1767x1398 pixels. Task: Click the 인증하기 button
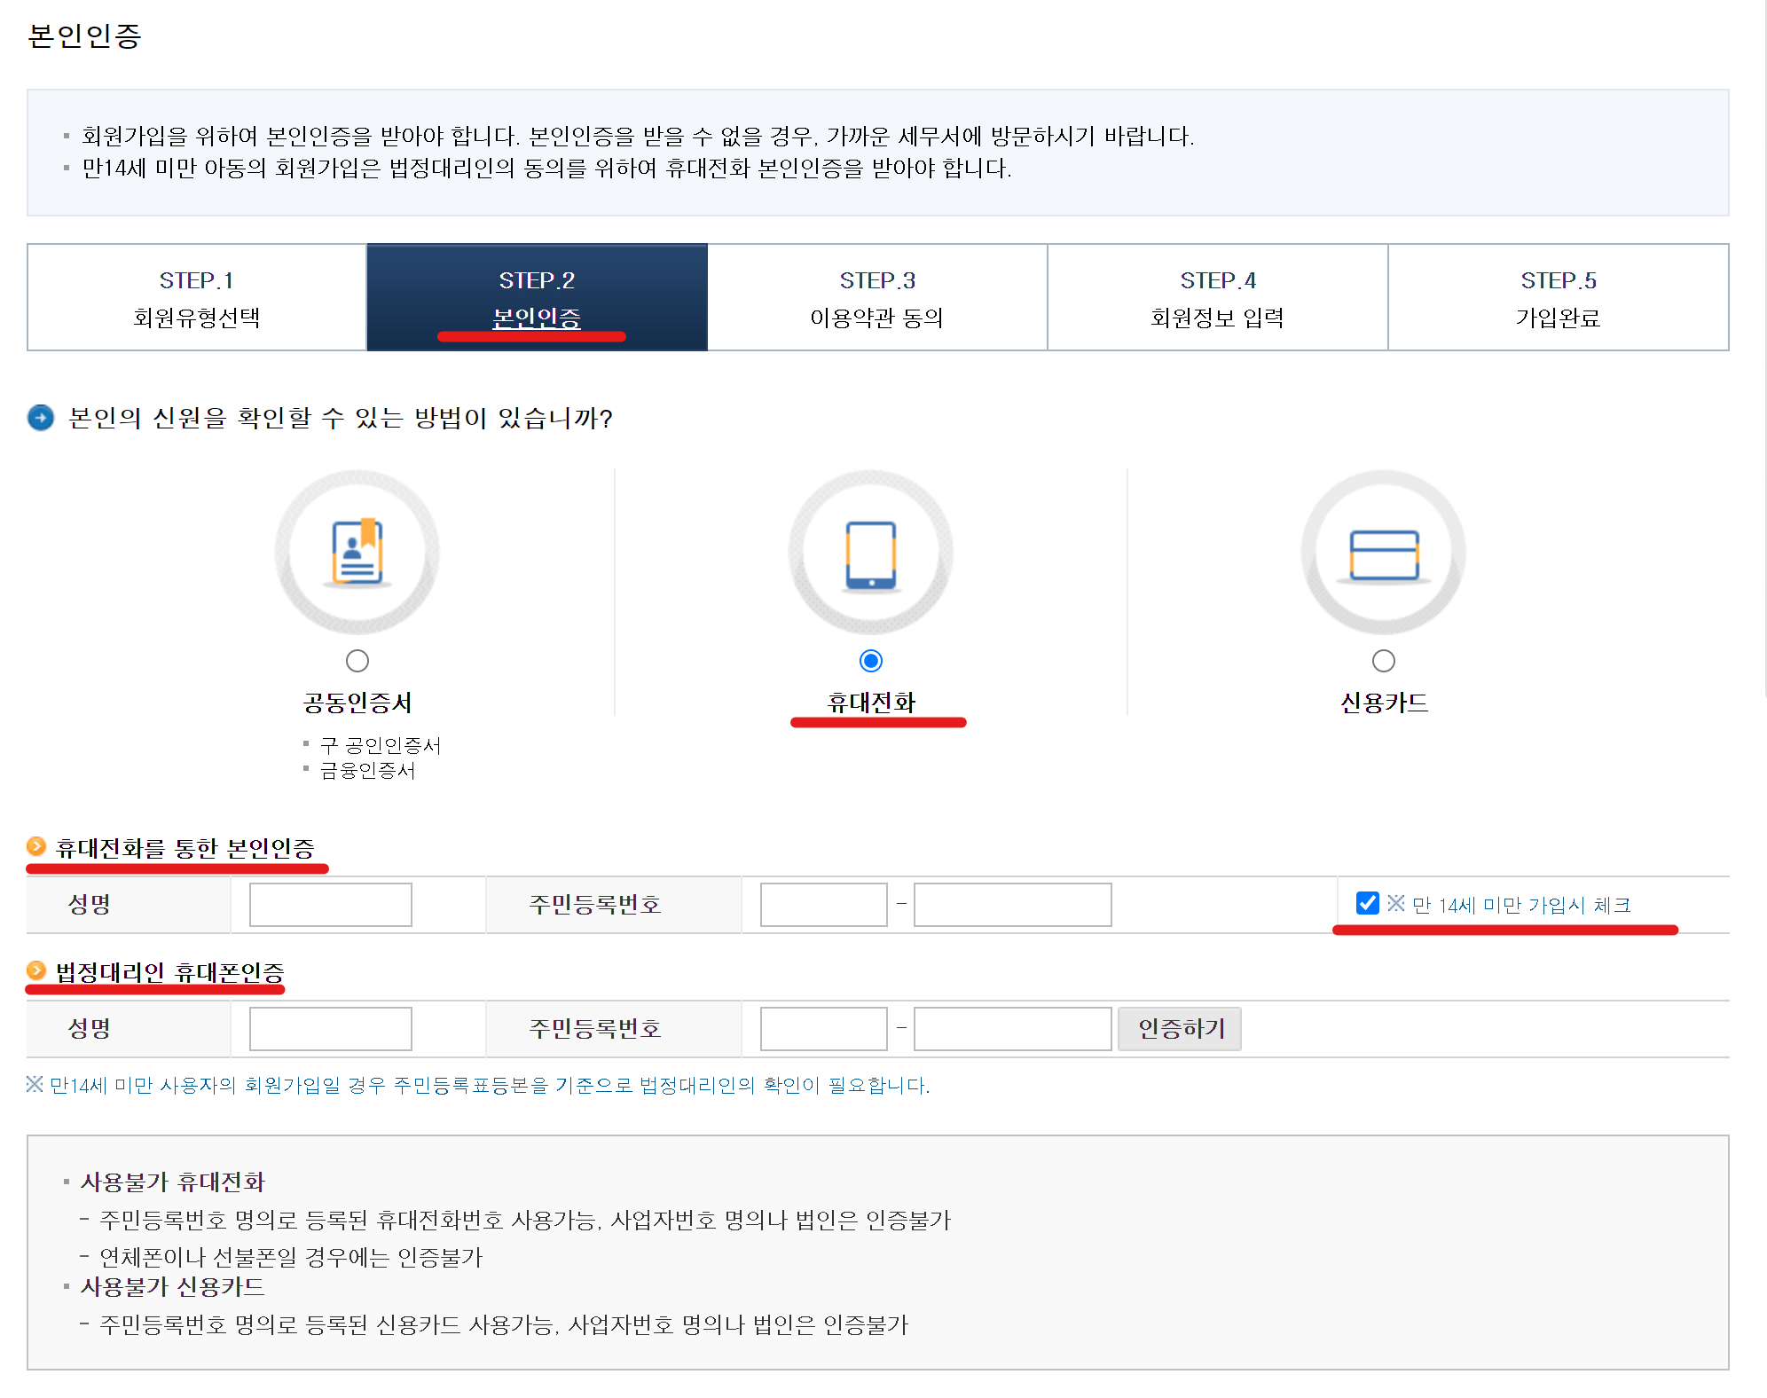point(1179,1028)
